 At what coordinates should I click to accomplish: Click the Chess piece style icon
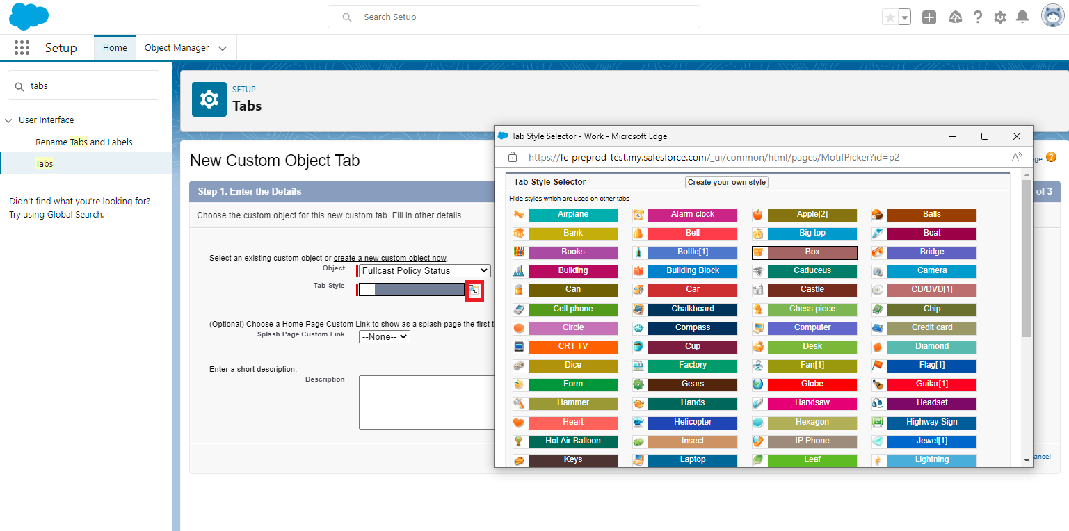(x=758, y=309)
